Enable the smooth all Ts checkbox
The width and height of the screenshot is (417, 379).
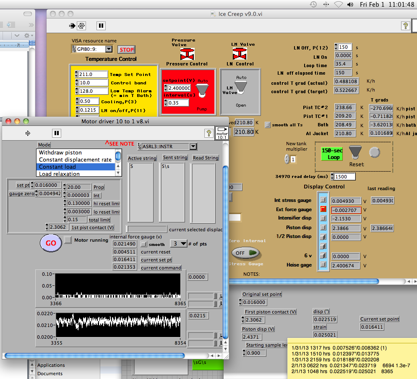(268, 125)
